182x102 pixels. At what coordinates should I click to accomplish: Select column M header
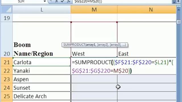(94, 10)
